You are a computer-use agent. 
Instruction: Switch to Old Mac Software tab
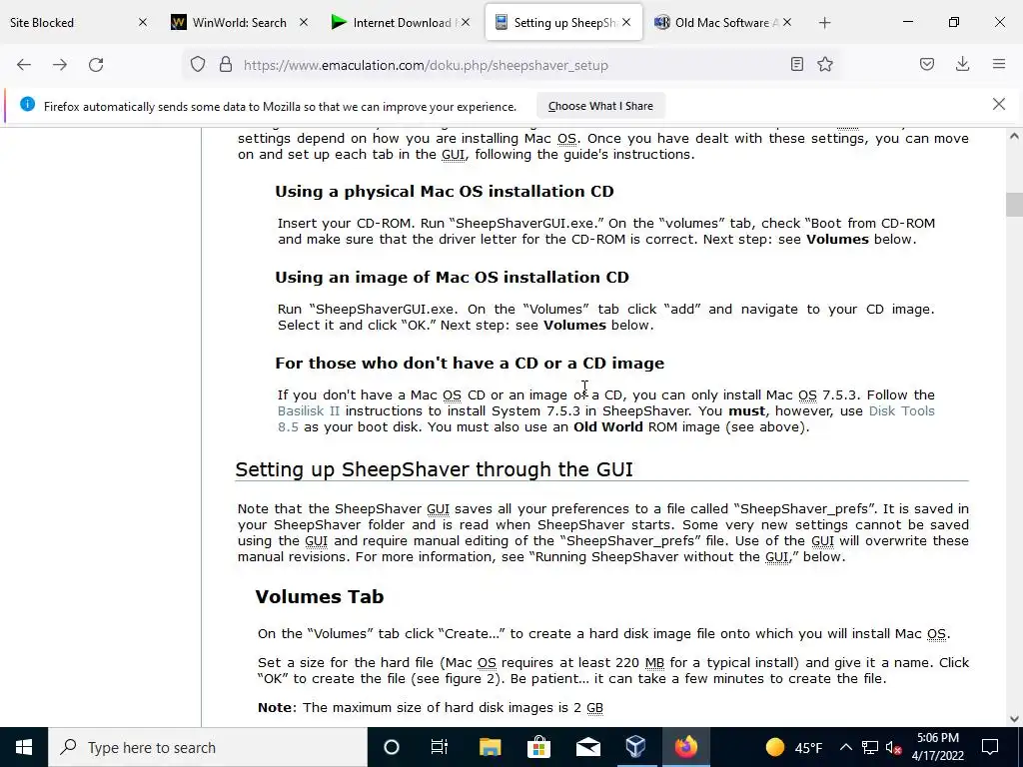(722, 23)
